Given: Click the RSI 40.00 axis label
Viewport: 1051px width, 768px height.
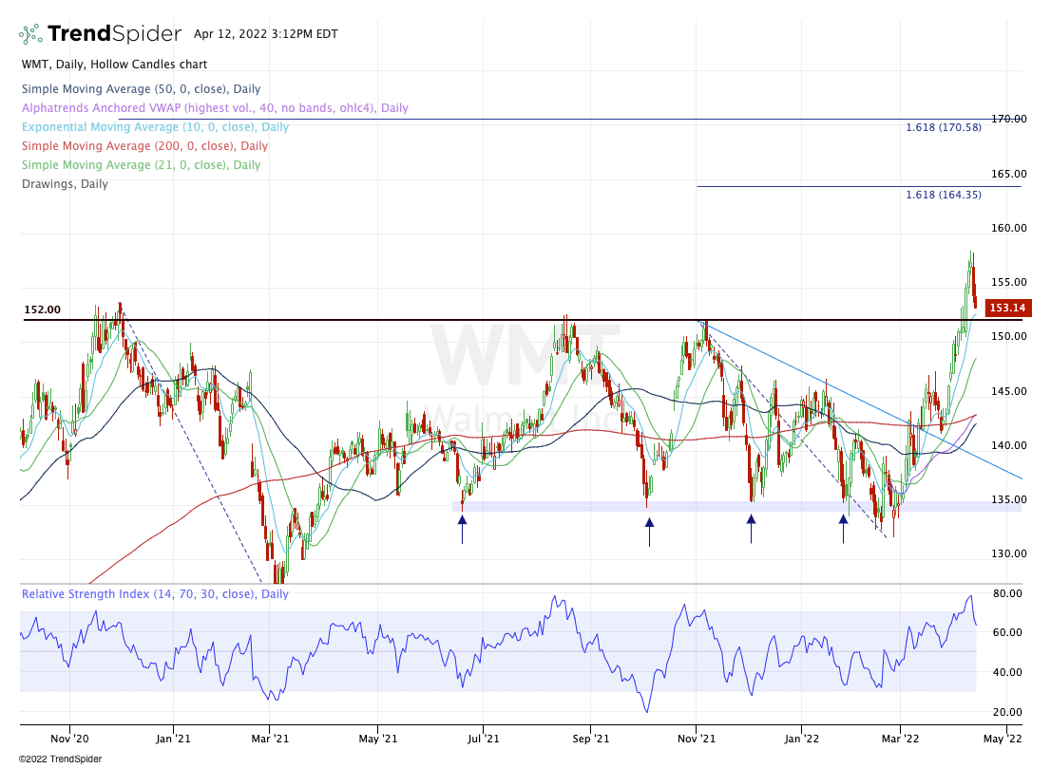Looking at the screenshot, I should [x=1006, y=672].
